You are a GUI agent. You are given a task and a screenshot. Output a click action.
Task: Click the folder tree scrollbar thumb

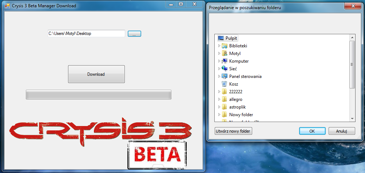click(352, 64)
